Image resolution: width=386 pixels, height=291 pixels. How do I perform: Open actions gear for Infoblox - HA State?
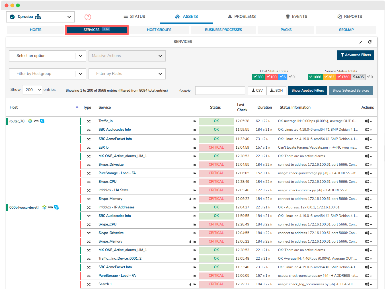[x=368, y=190]
